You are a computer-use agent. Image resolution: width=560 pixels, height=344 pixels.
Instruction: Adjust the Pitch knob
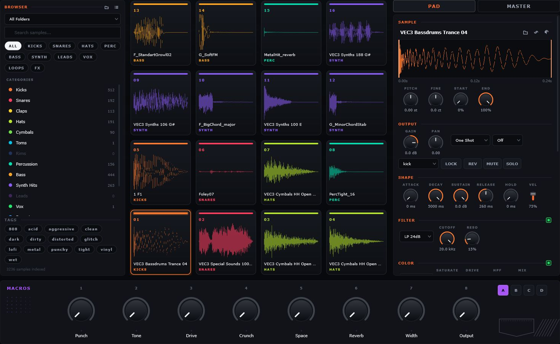coord(411,100)
